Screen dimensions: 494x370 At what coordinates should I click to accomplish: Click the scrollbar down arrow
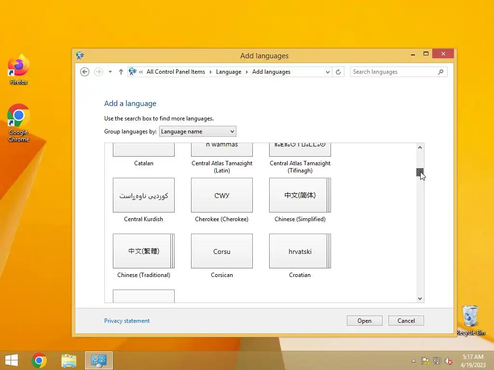click(420, 299)
